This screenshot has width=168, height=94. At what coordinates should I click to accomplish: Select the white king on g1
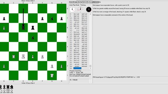tap(52, 75)
